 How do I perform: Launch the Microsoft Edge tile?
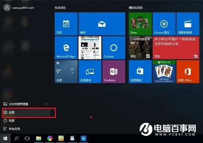pos(66,48)
